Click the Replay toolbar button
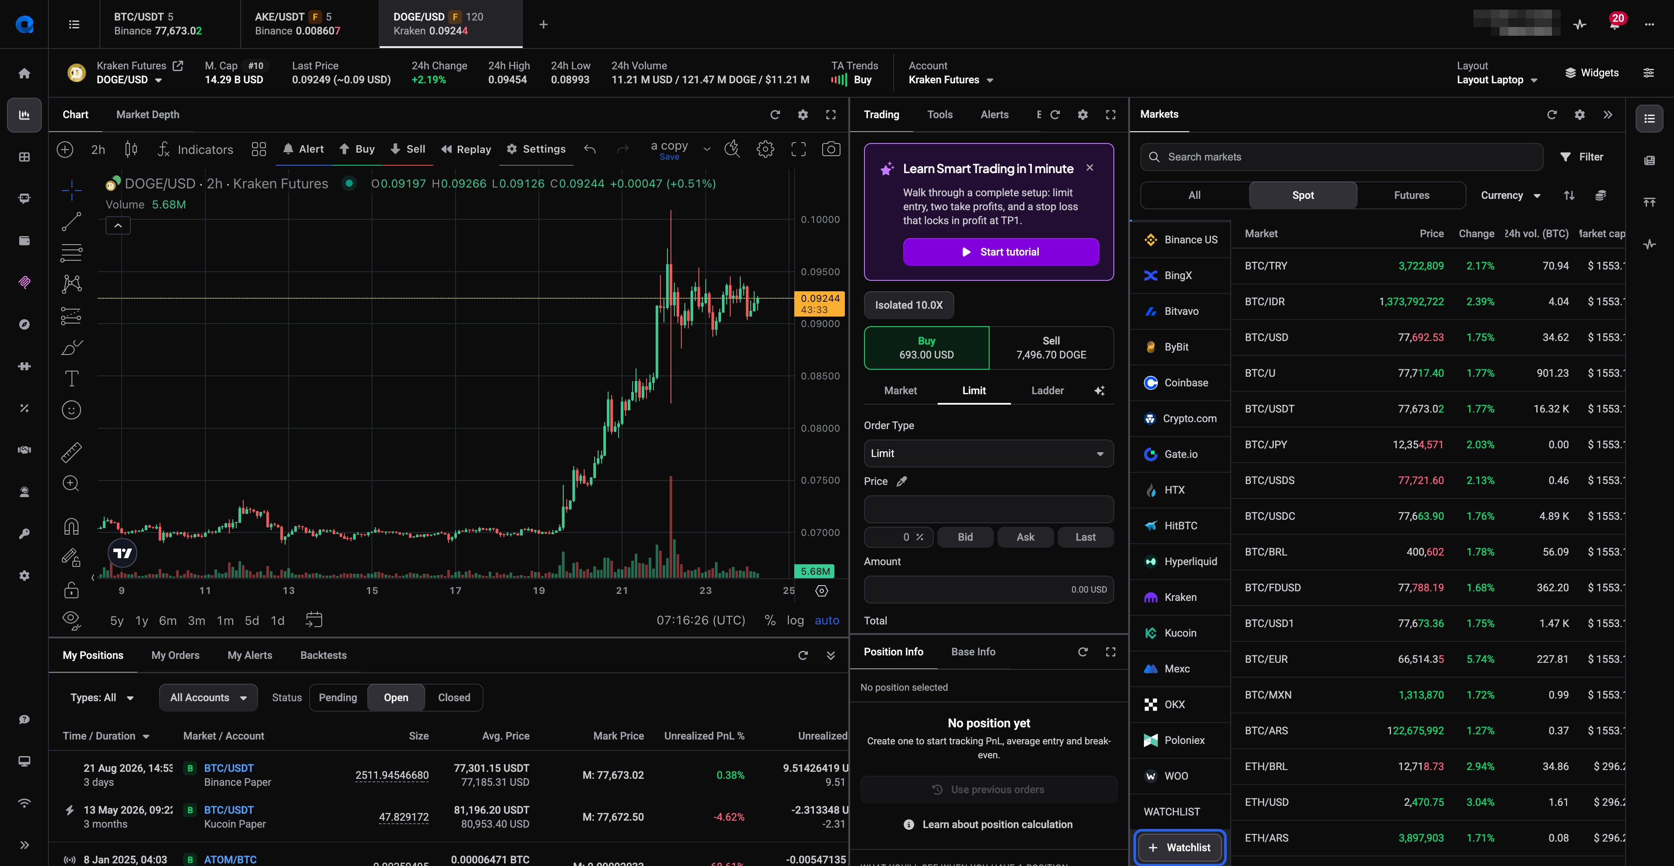The width and height of the screenshot is (1674, 866). [x=466, y=149]
